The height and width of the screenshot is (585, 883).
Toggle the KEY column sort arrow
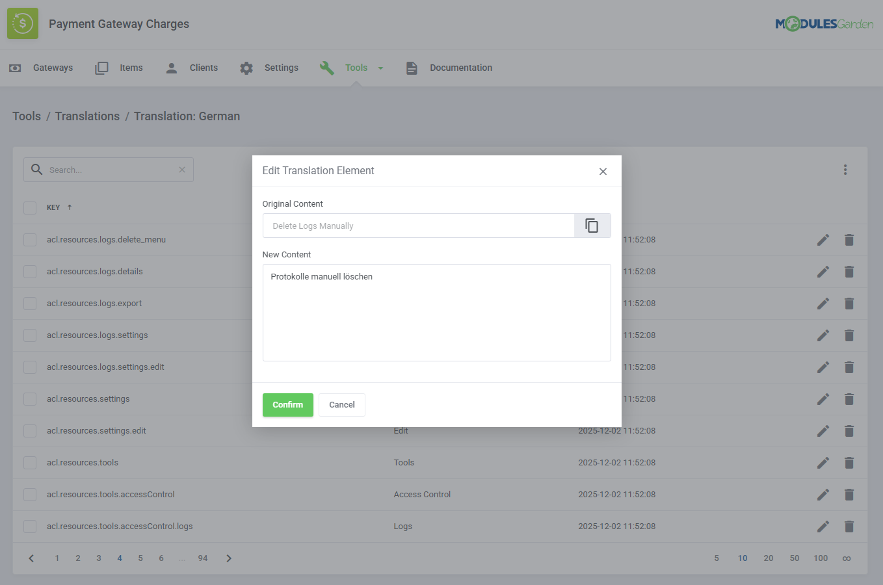[x=70, y=207]
